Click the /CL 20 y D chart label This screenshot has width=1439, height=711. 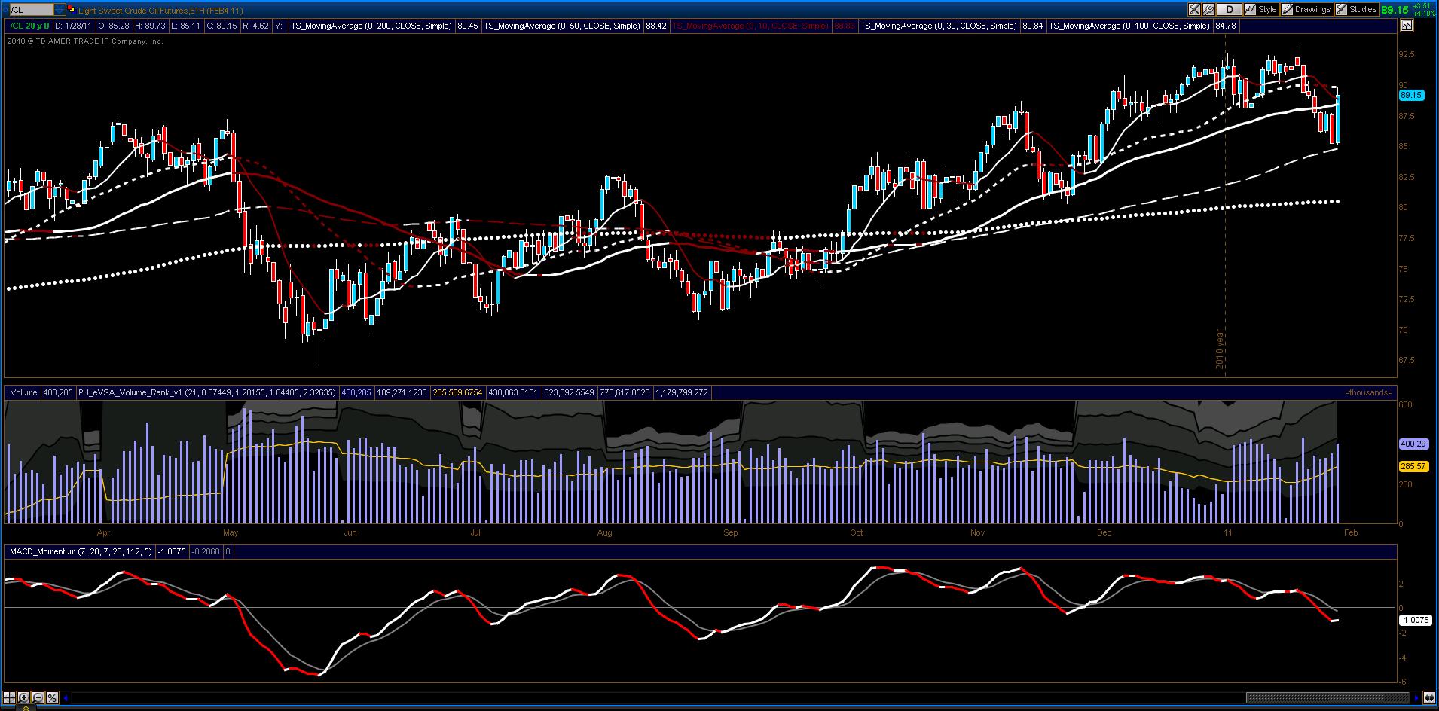coord(30,26)
